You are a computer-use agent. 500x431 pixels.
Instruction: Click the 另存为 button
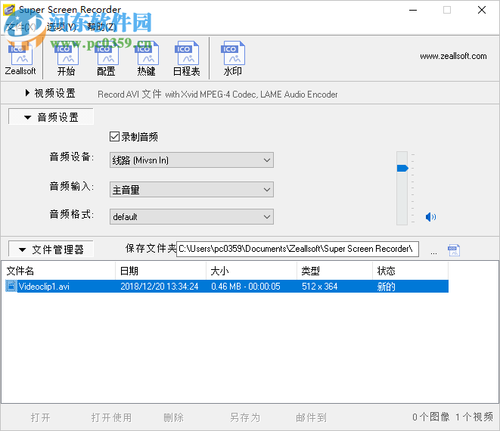pyautogui.click(x=245, y=417)
